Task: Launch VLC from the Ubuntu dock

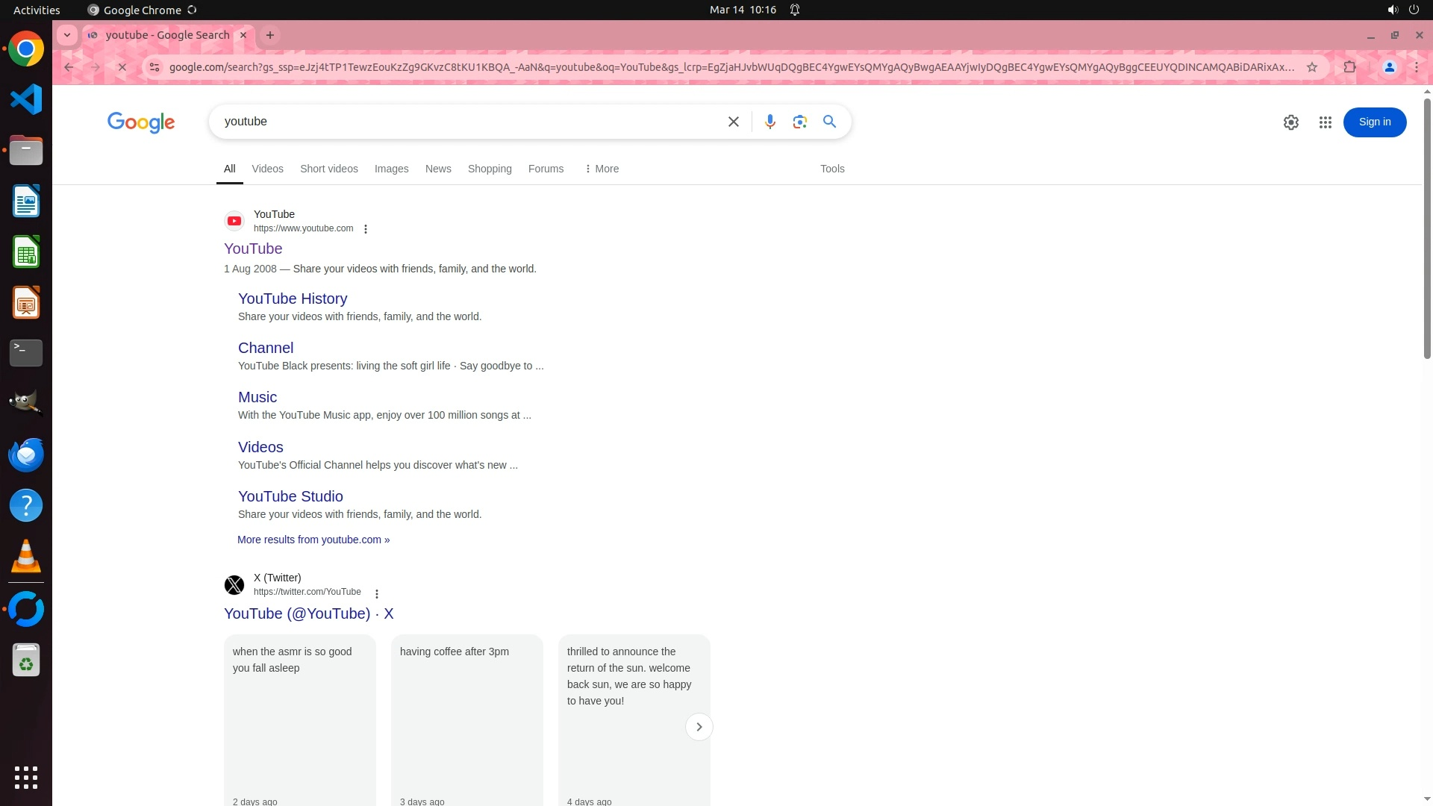Action: tap(26, 557)
